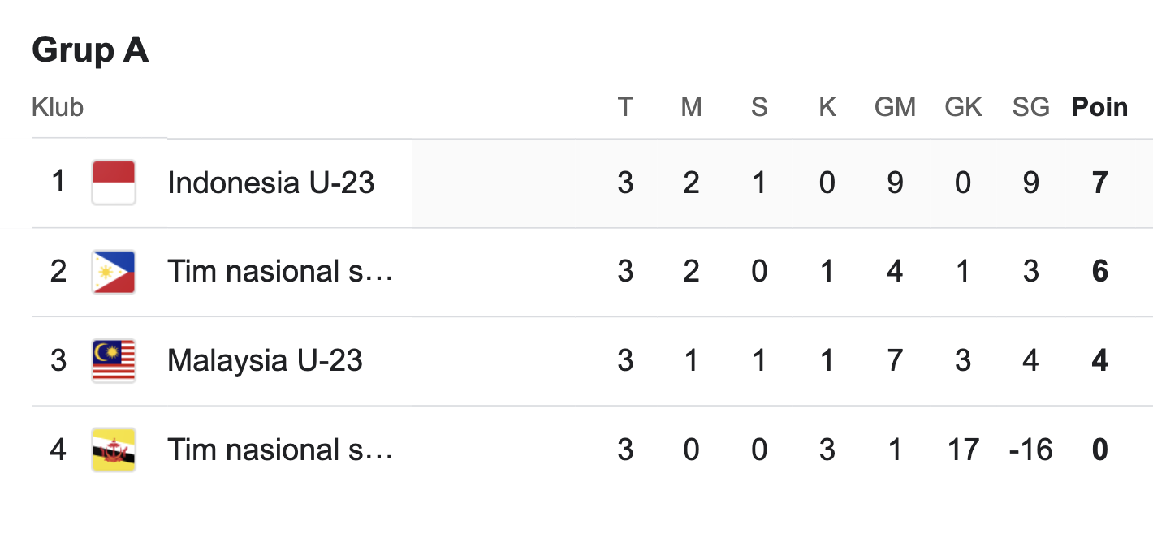Click the GK column header
The height and width of the screenshot is (542, 1153).
[x=963, y=107]
